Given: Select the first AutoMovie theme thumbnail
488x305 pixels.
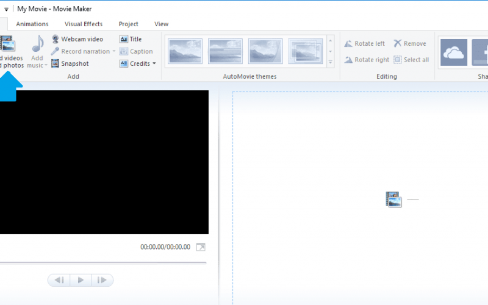Looking at the screenshot, I should [x=185, y=51].
